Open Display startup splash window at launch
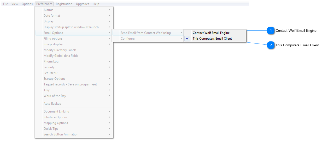Screen dimensions: 323x143 tap(74, 27)
